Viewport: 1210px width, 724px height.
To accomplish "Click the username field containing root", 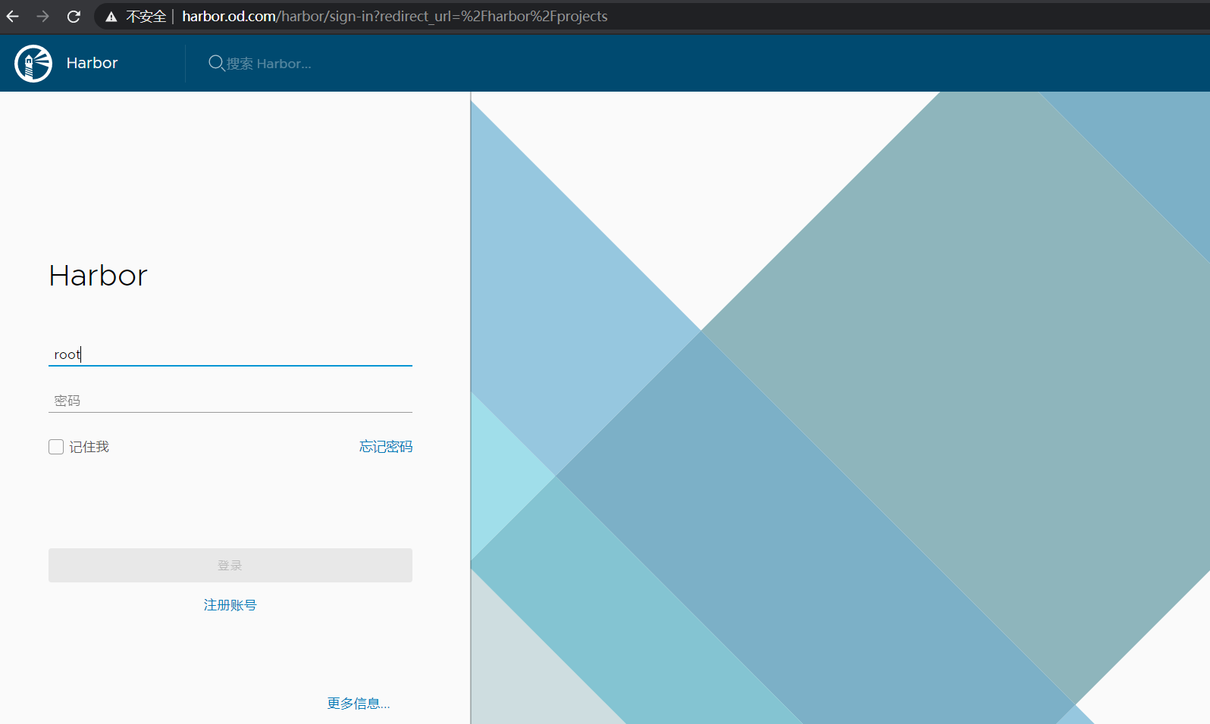I will point(230,354).
